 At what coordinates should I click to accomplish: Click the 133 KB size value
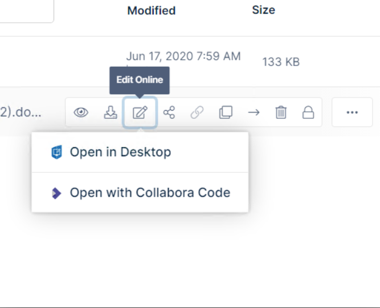281,62
